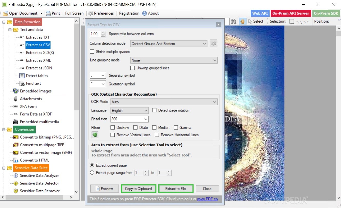Click the Sensitive Data Analyzer icon
Viewport: 341px width, 208px height.
tap(16, 175)
